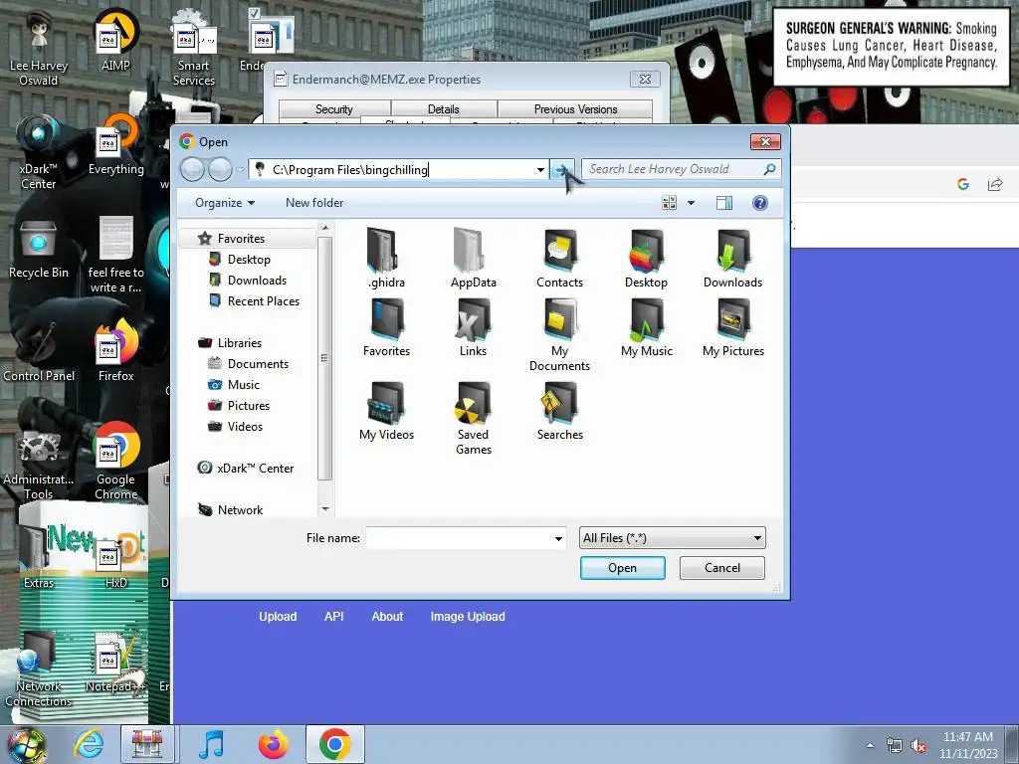Select Recent Places in navigation pane
The width and height of the screenshot is (1019, 764).
(263, 300)
